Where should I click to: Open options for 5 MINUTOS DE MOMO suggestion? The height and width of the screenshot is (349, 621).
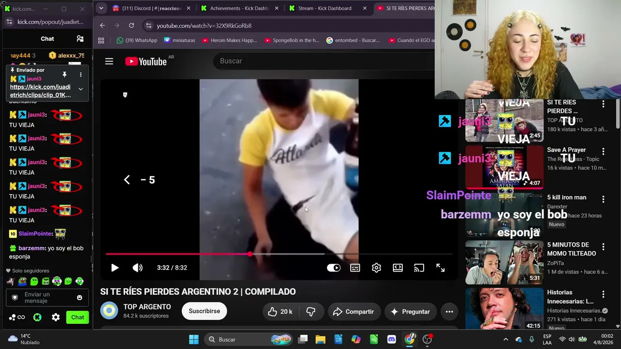(x=603, y=247)
